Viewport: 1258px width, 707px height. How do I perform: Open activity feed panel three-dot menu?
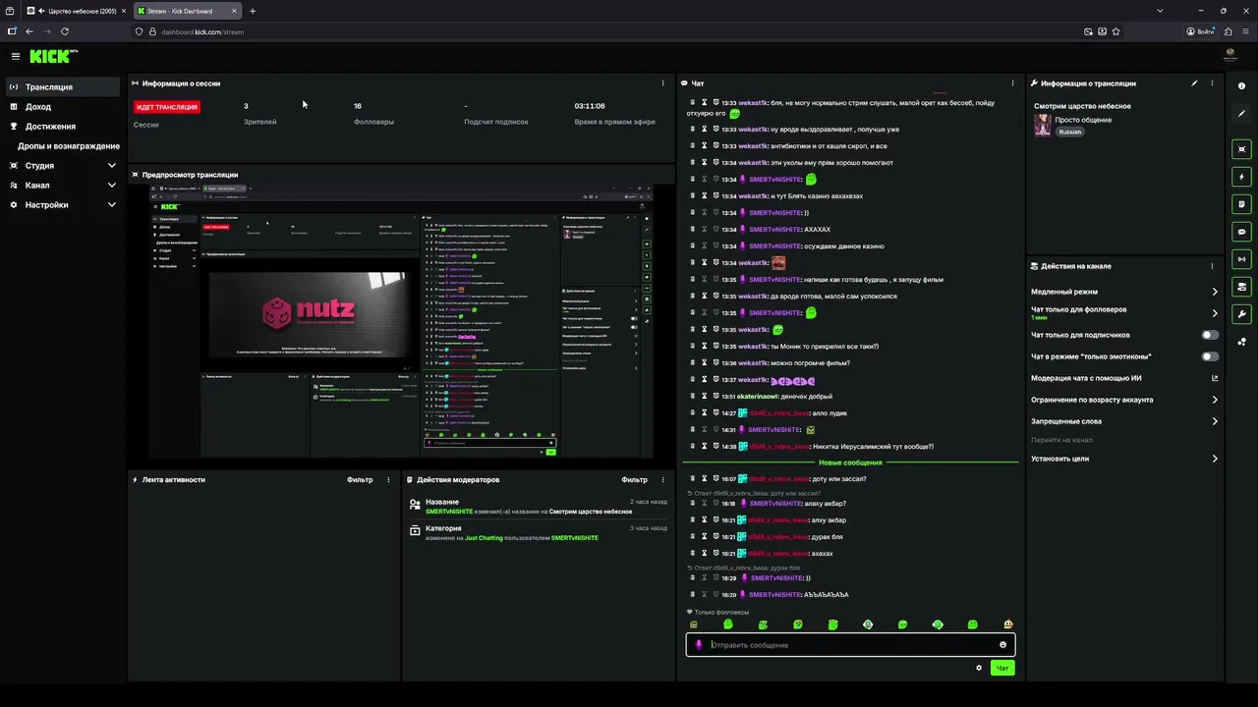[389, 480]
